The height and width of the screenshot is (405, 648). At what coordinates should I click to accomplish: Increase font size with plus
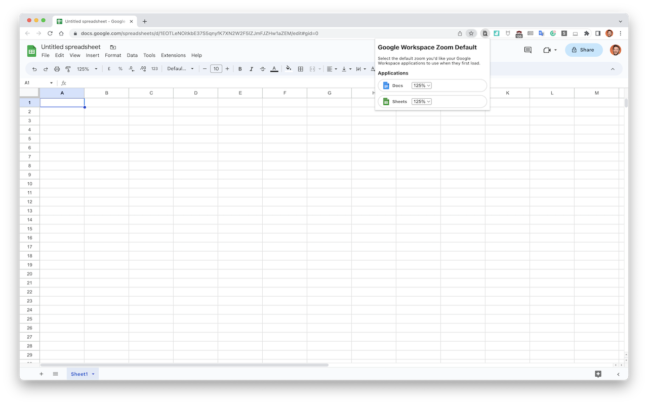click(x=227, y=69)
